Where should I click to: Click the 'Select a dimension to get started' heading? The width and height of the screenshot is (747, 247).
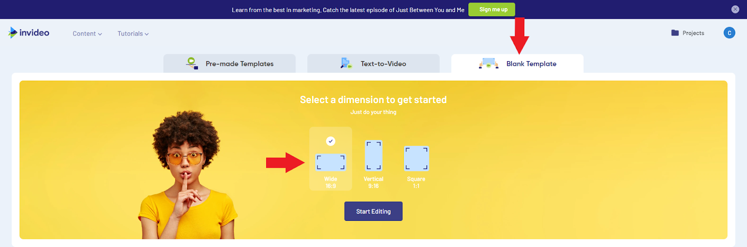tap(373, 100)
